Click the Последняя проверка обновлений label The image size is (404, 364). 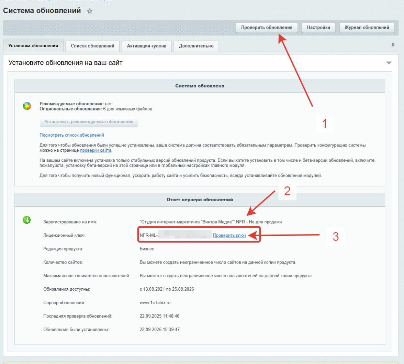(x=78, y=316)
